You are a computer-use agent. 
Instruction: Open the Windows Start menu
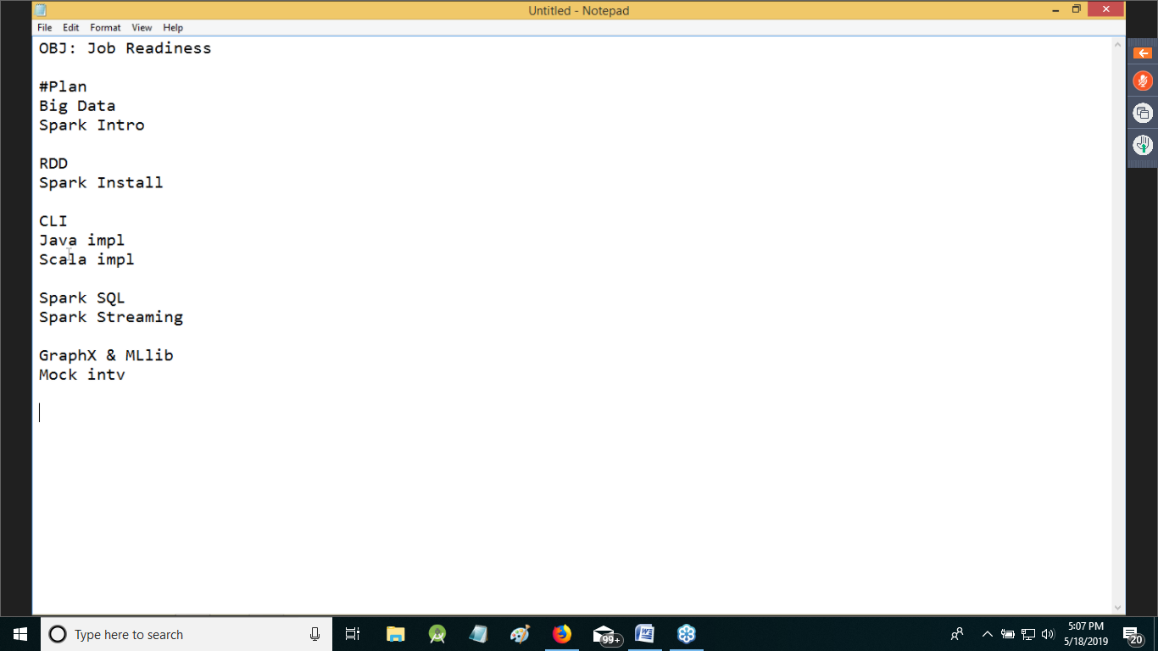point(20,634)
